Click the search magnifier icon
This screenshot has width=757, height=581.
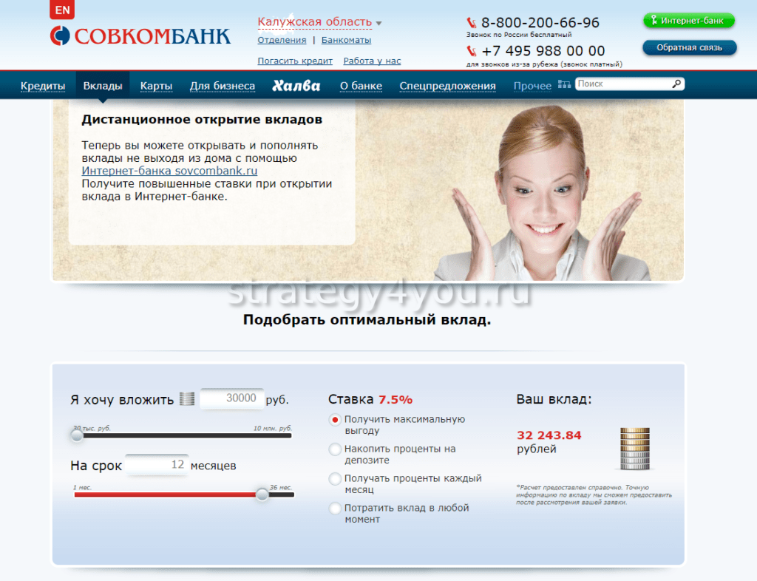point(676,84)
